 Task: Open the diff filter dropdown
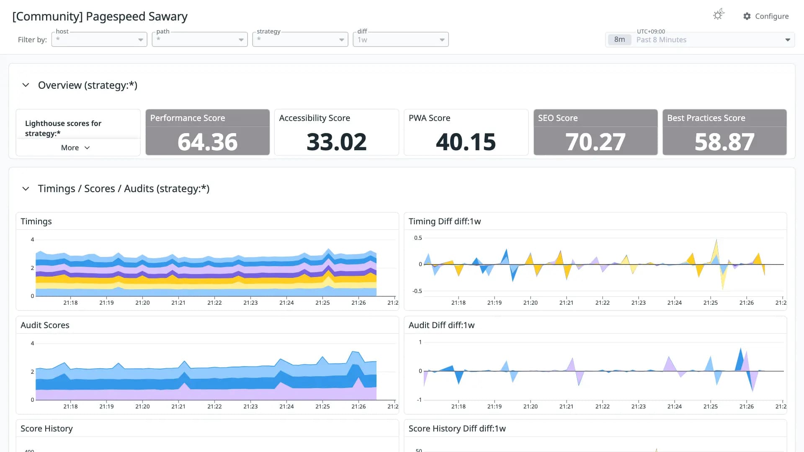pyautogui.click(x=401, y=39)
